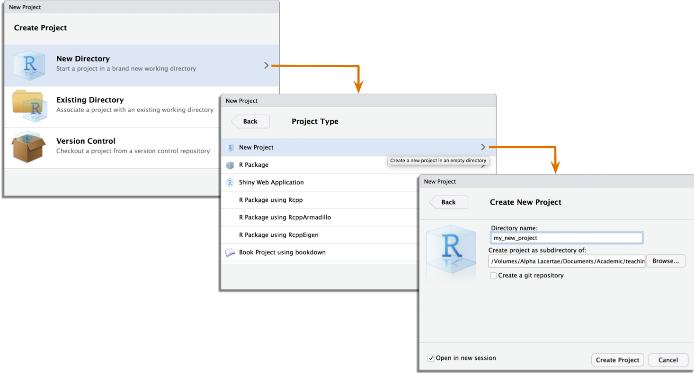Click the folder icon beside Existing Directory
Image resolution: width=694 pixels, height=373 pixels.
[x=29, y=106]
